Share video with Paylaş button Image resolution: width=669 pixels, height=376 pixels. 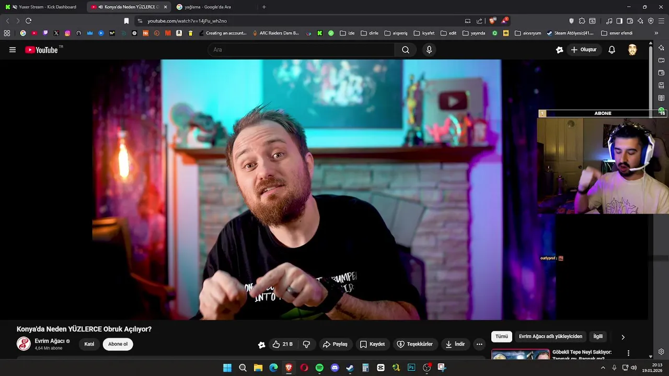tap(335, 344)
